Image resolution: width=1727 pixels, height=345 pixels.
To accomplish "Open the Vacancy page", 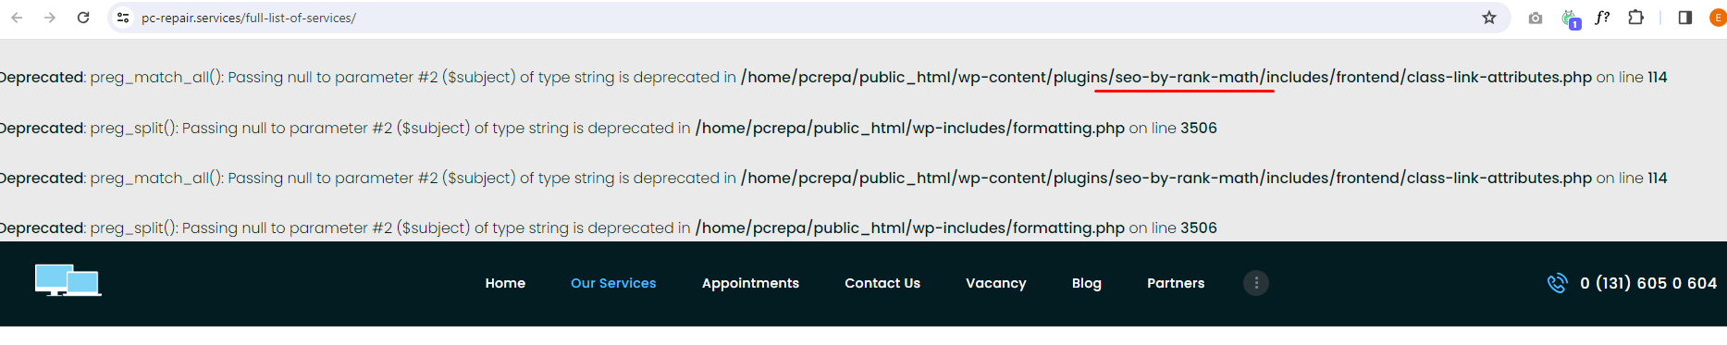I will pos(996,283).
